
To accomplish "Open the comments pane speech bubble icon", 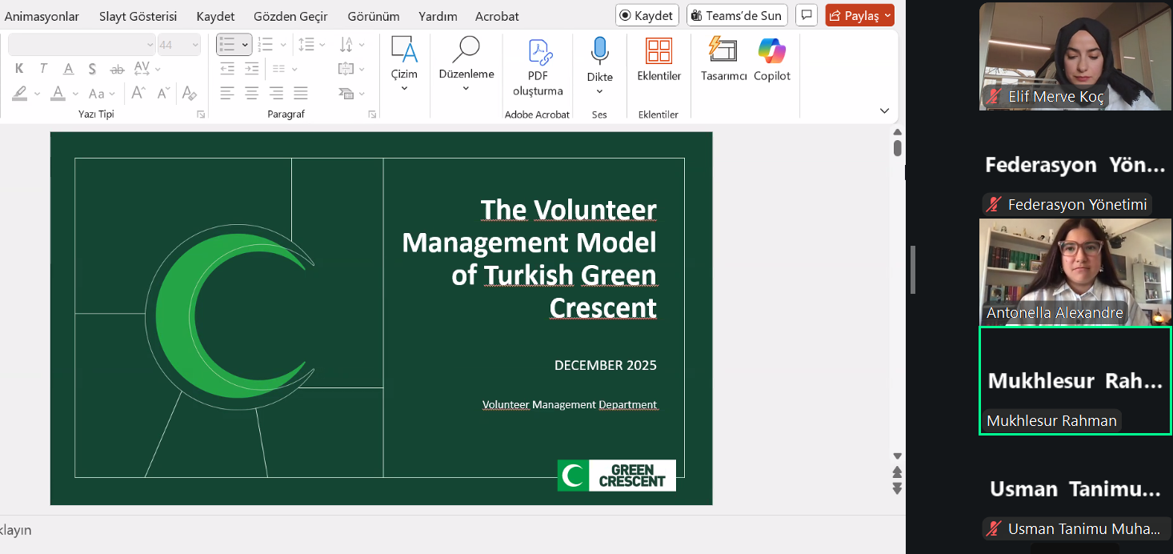I will pyautogui.click(x=807, y=15).
